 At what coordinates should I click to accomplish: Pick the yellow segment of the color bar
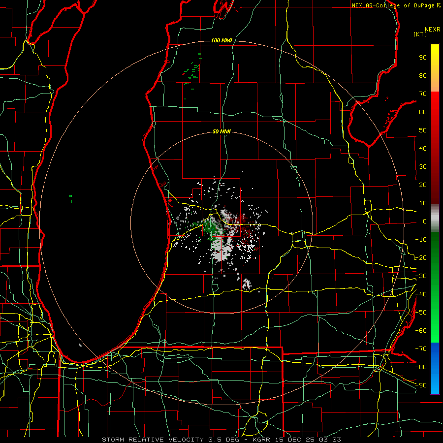tap(435, 68)
